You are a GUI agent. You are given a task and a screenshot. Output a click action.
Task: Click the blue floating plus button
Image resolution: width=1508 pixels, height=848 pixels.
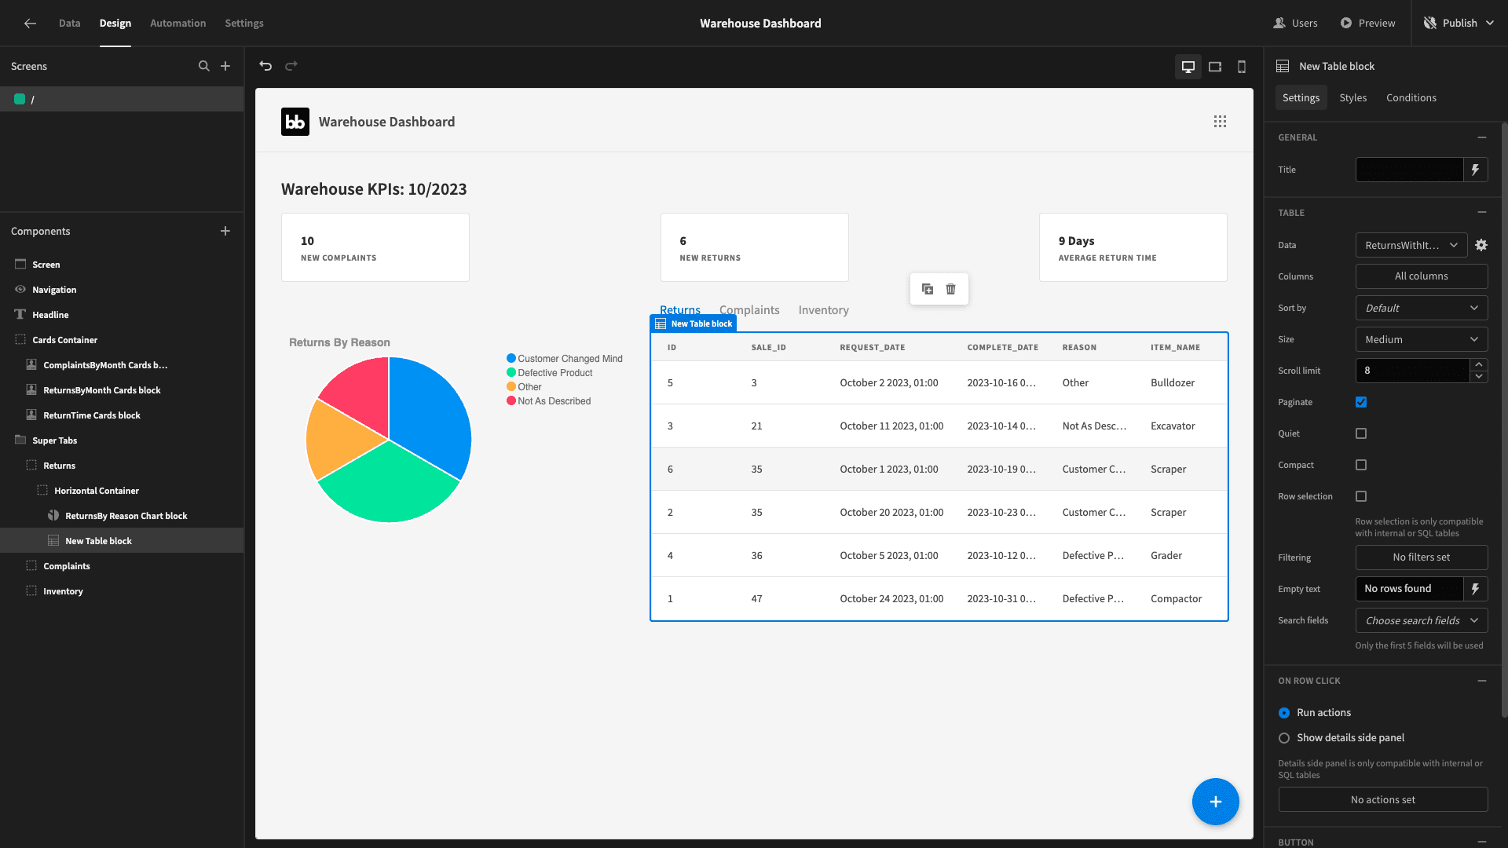[1216, 802]
